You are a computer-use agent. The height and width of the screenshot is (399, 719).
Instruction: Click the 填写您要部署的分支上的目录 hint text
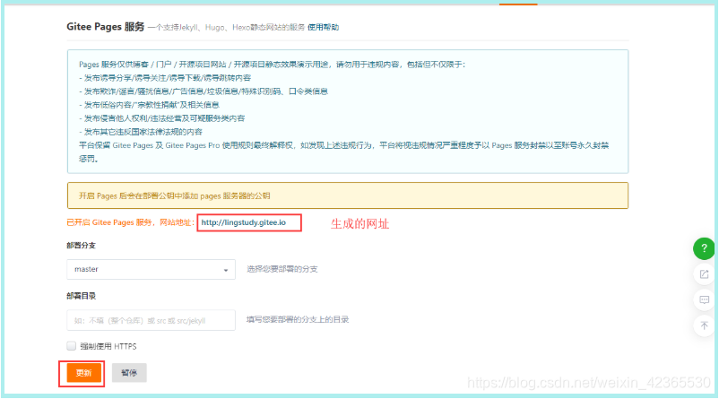(x=298, y=319)
